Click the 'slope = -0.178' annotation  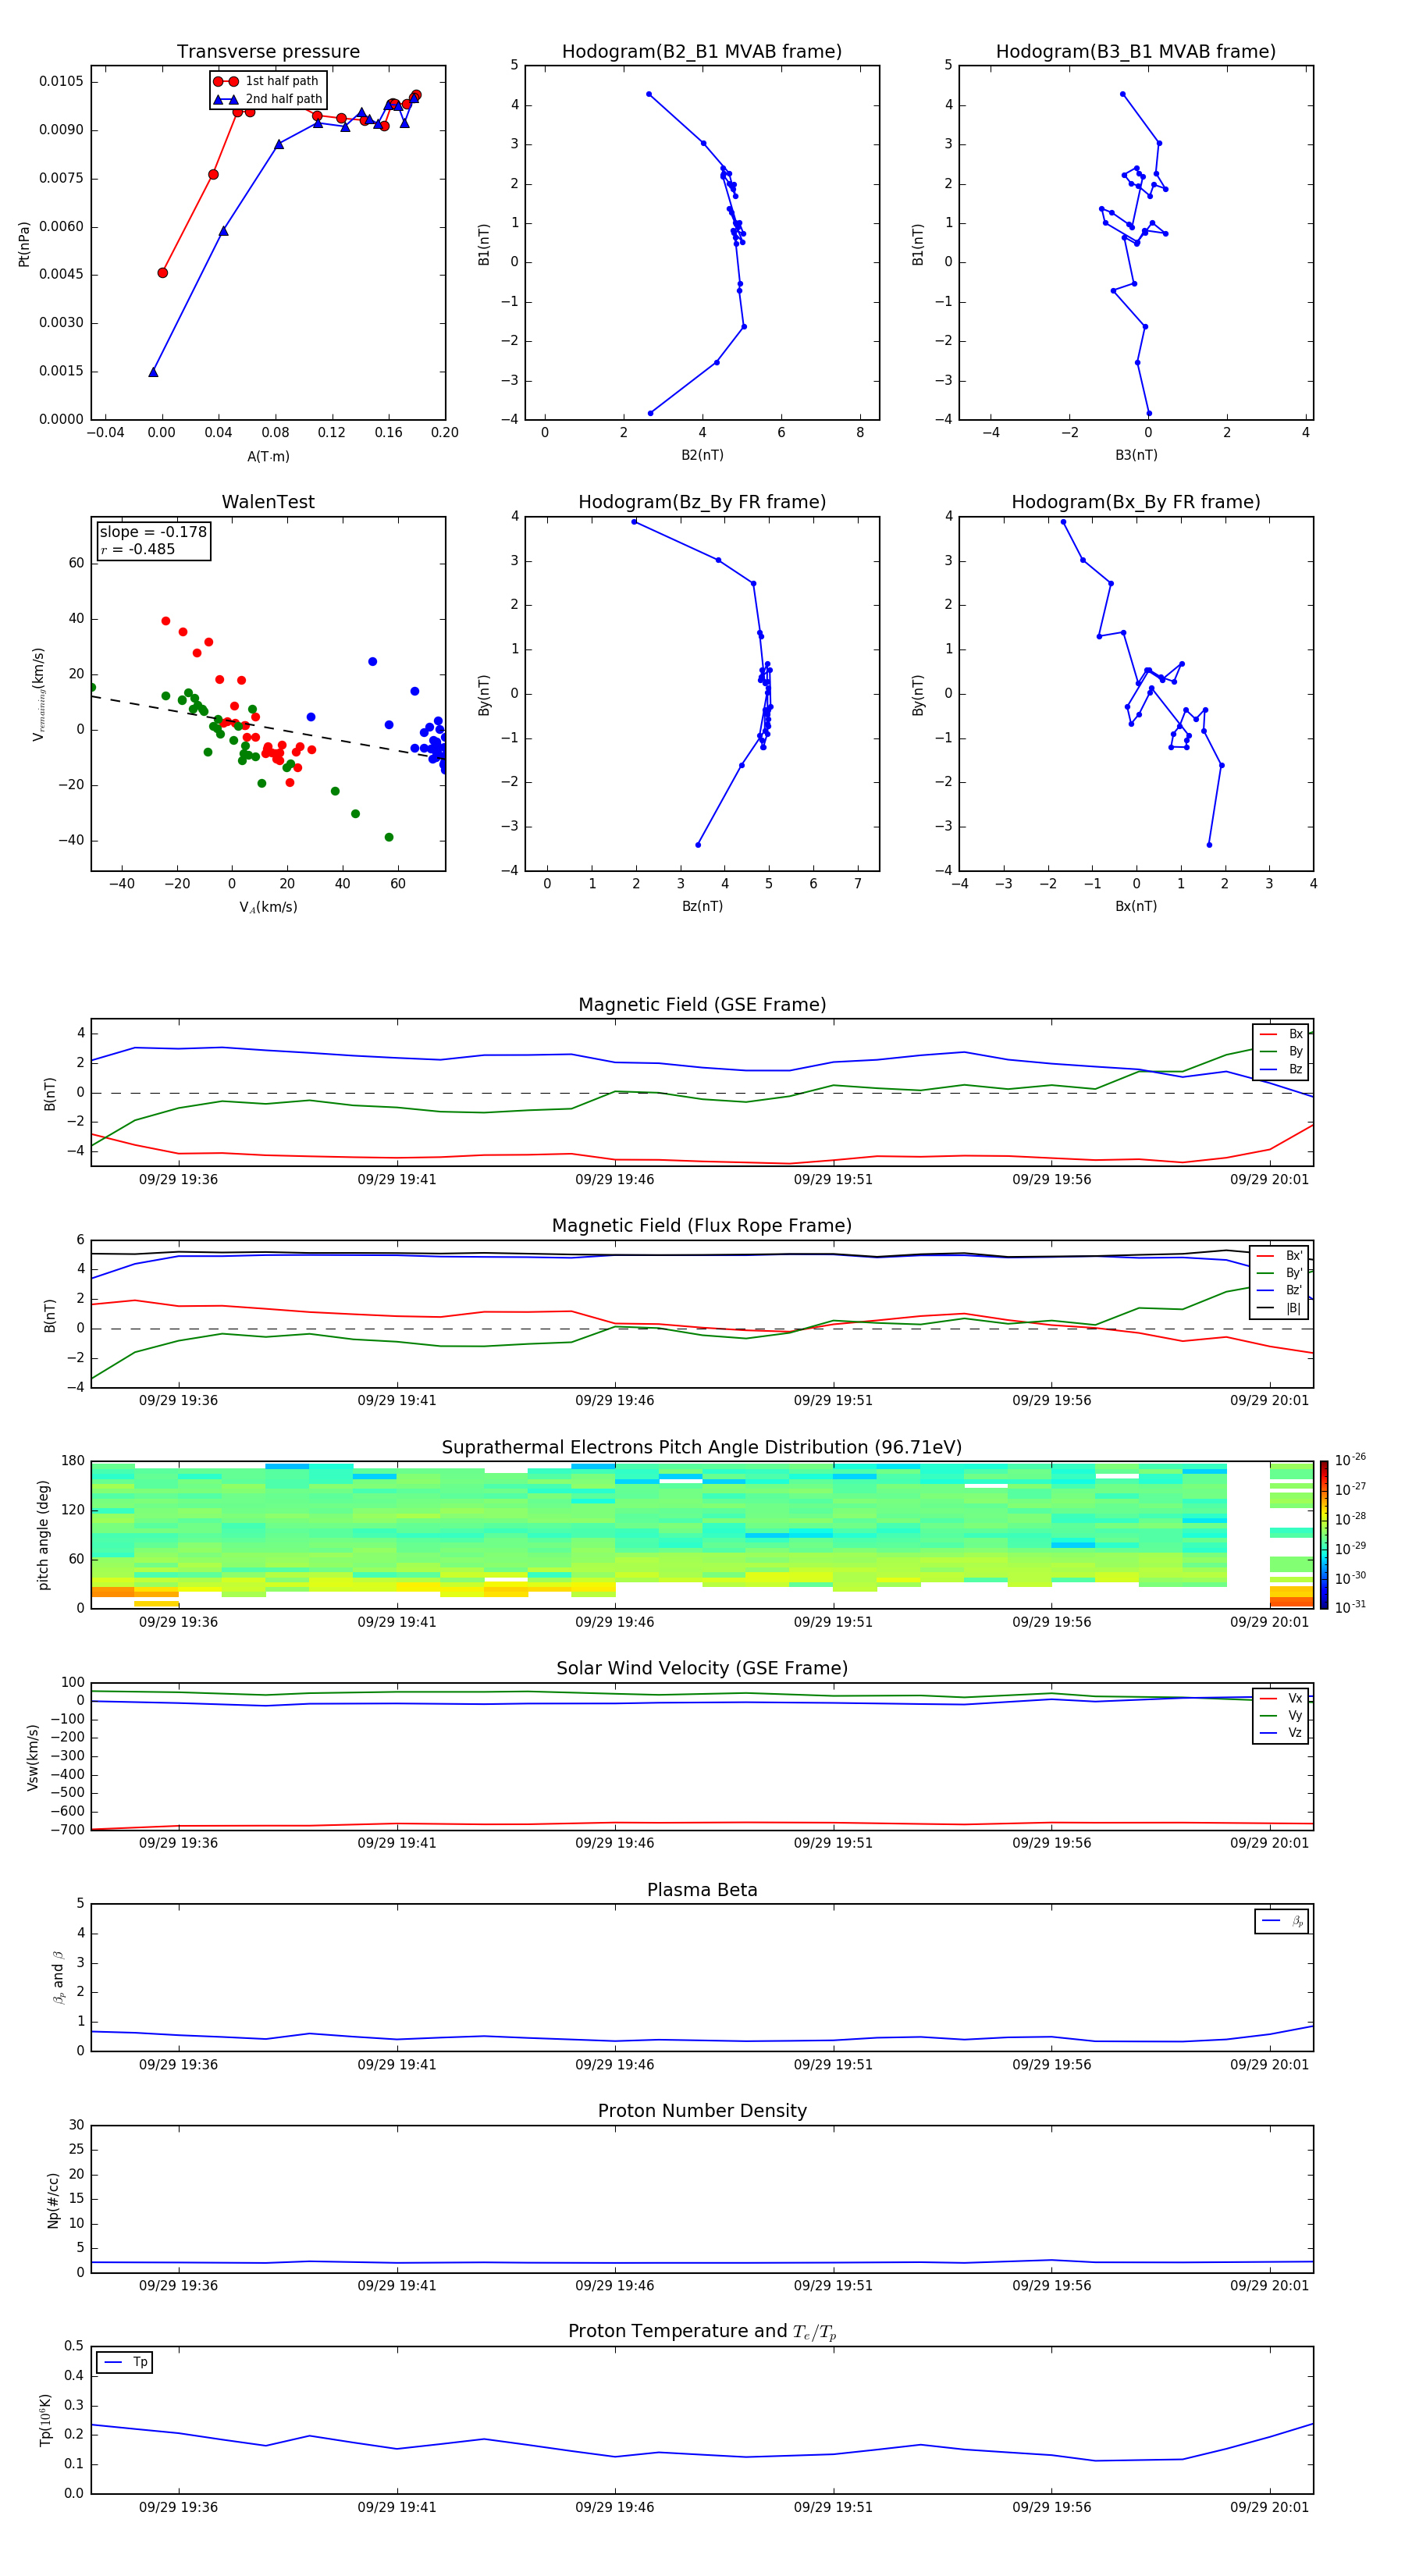pyautogui.click(x=153, y=532)
